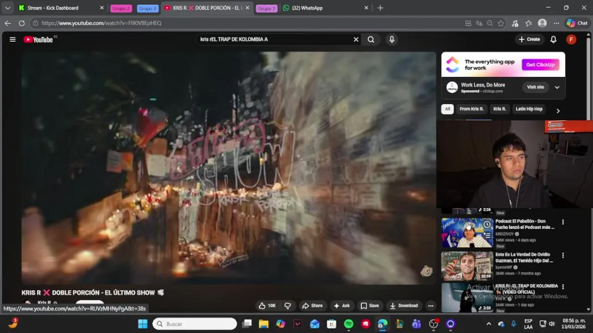Click the Get ClickUp ad button
The width and height of the screenshot is (593, 333).
point(540,65)
